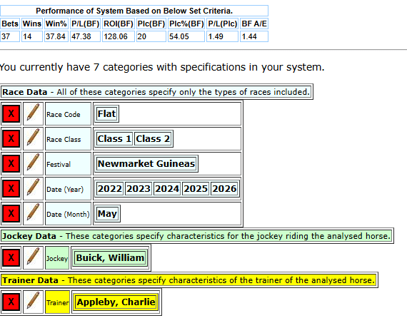407x328 pixels.
Task: Click the Trainer Data section header
Action: point(189,280)
